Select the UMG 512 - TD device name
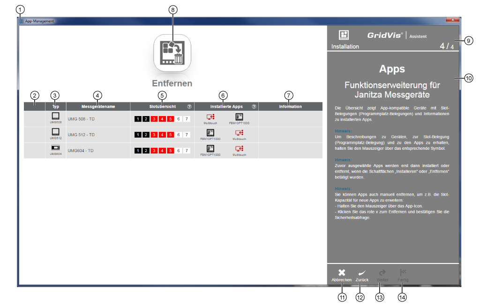This screenshot has width=480, height=307. 81,135
